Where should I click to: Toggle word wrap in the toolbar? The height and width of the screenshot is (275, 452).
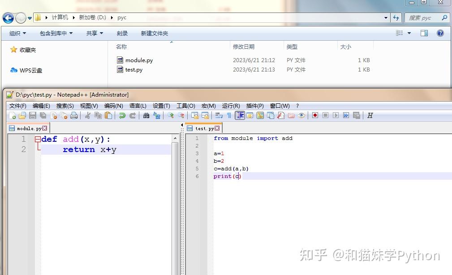(x=220, y=115)
